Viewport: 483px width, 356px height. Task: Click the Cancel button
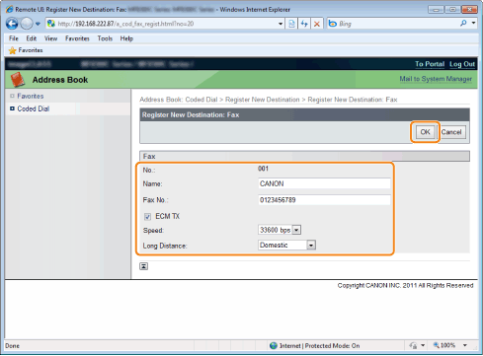(451, 132)
